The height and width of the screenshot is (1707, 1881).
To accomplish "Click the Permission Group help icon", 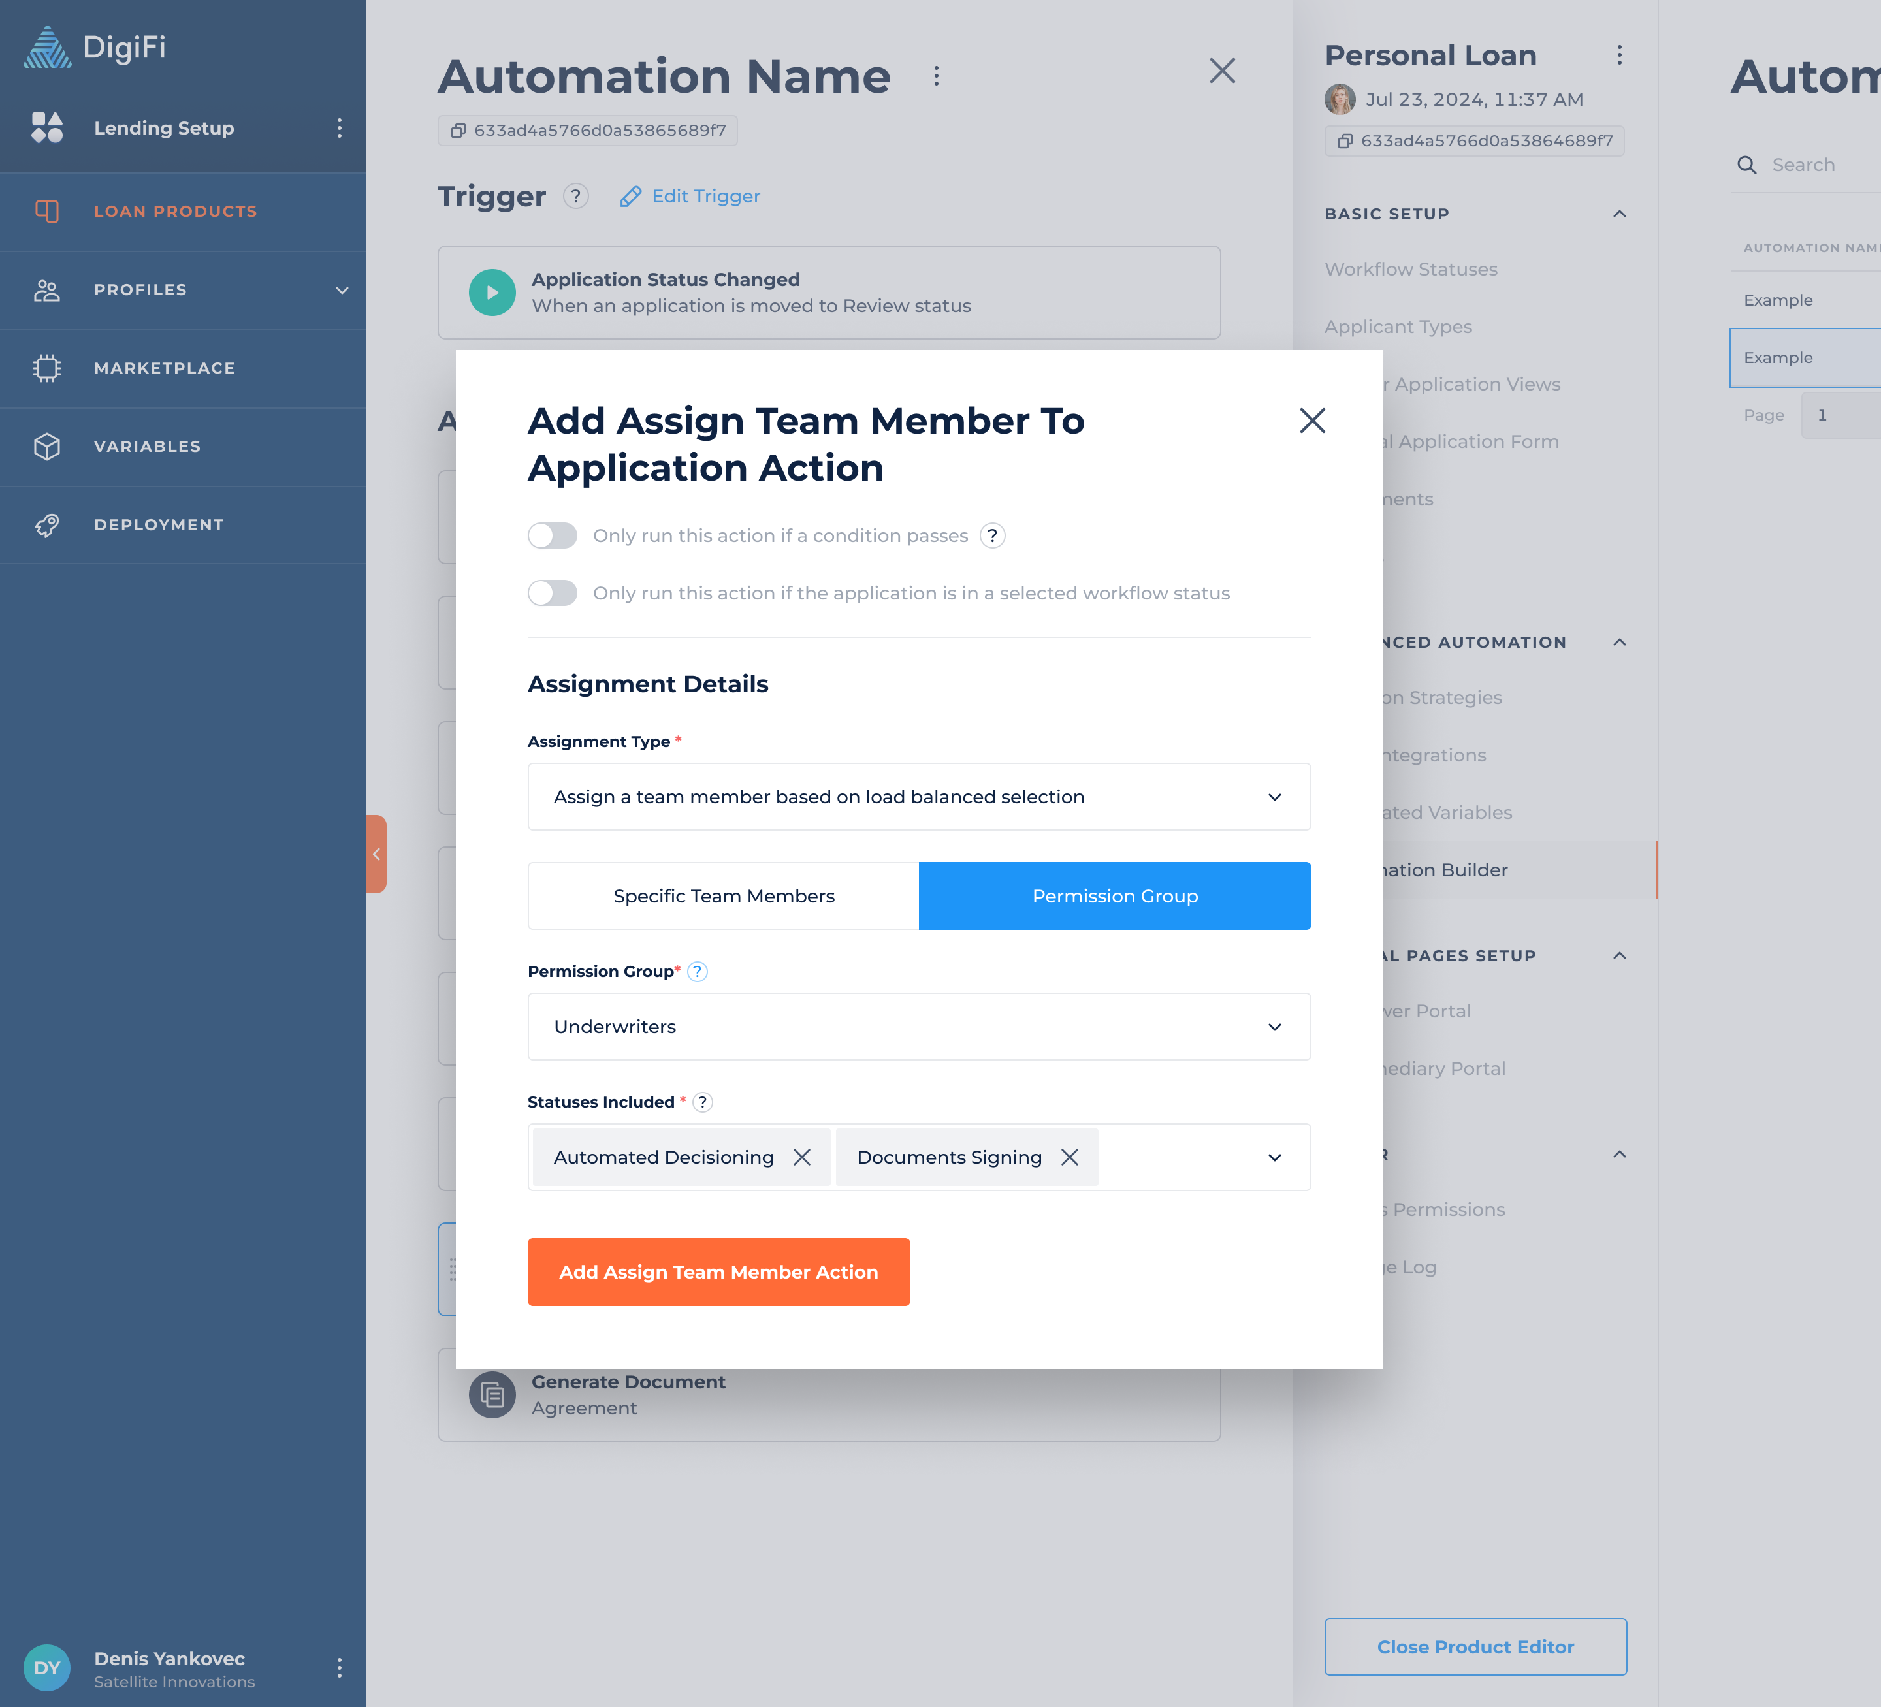I will point(697,971).
